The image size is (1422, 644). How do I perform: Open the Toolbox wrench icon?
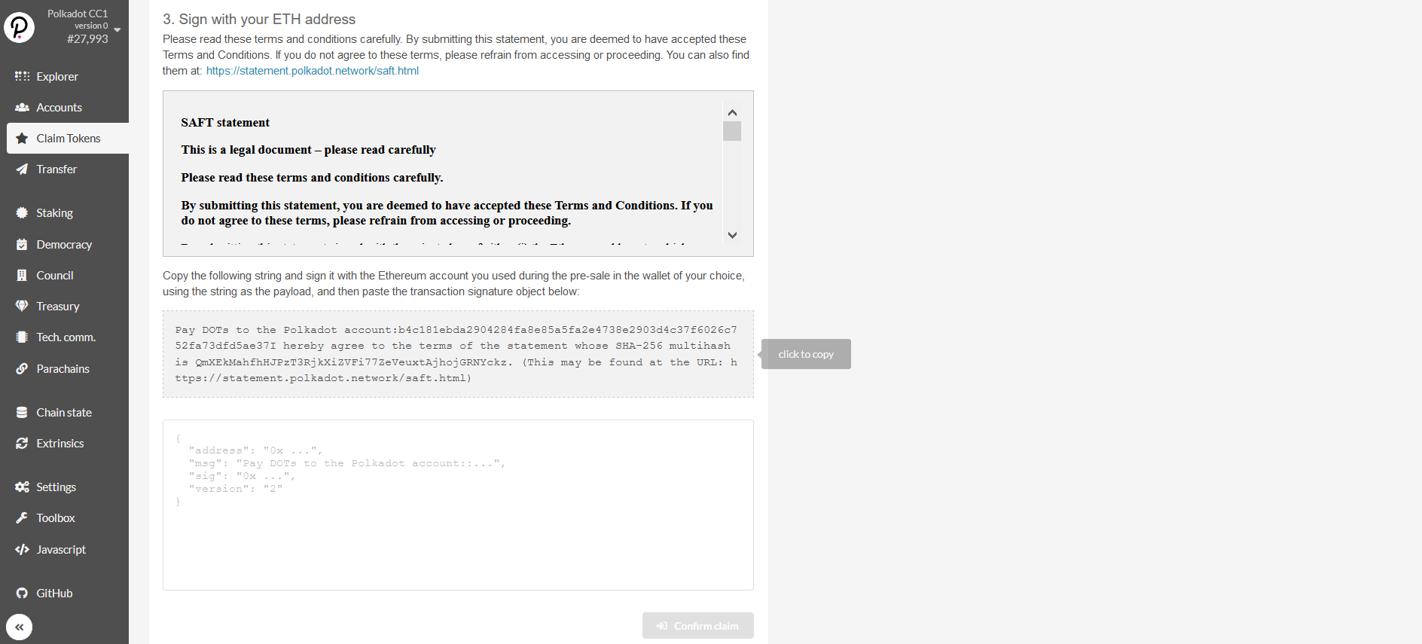[x=22, y=518]
